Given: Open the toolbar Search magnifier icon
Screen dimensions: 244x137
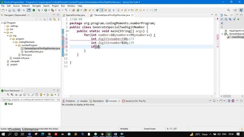Looking at the screenshot, I should (x=229, y=10).
